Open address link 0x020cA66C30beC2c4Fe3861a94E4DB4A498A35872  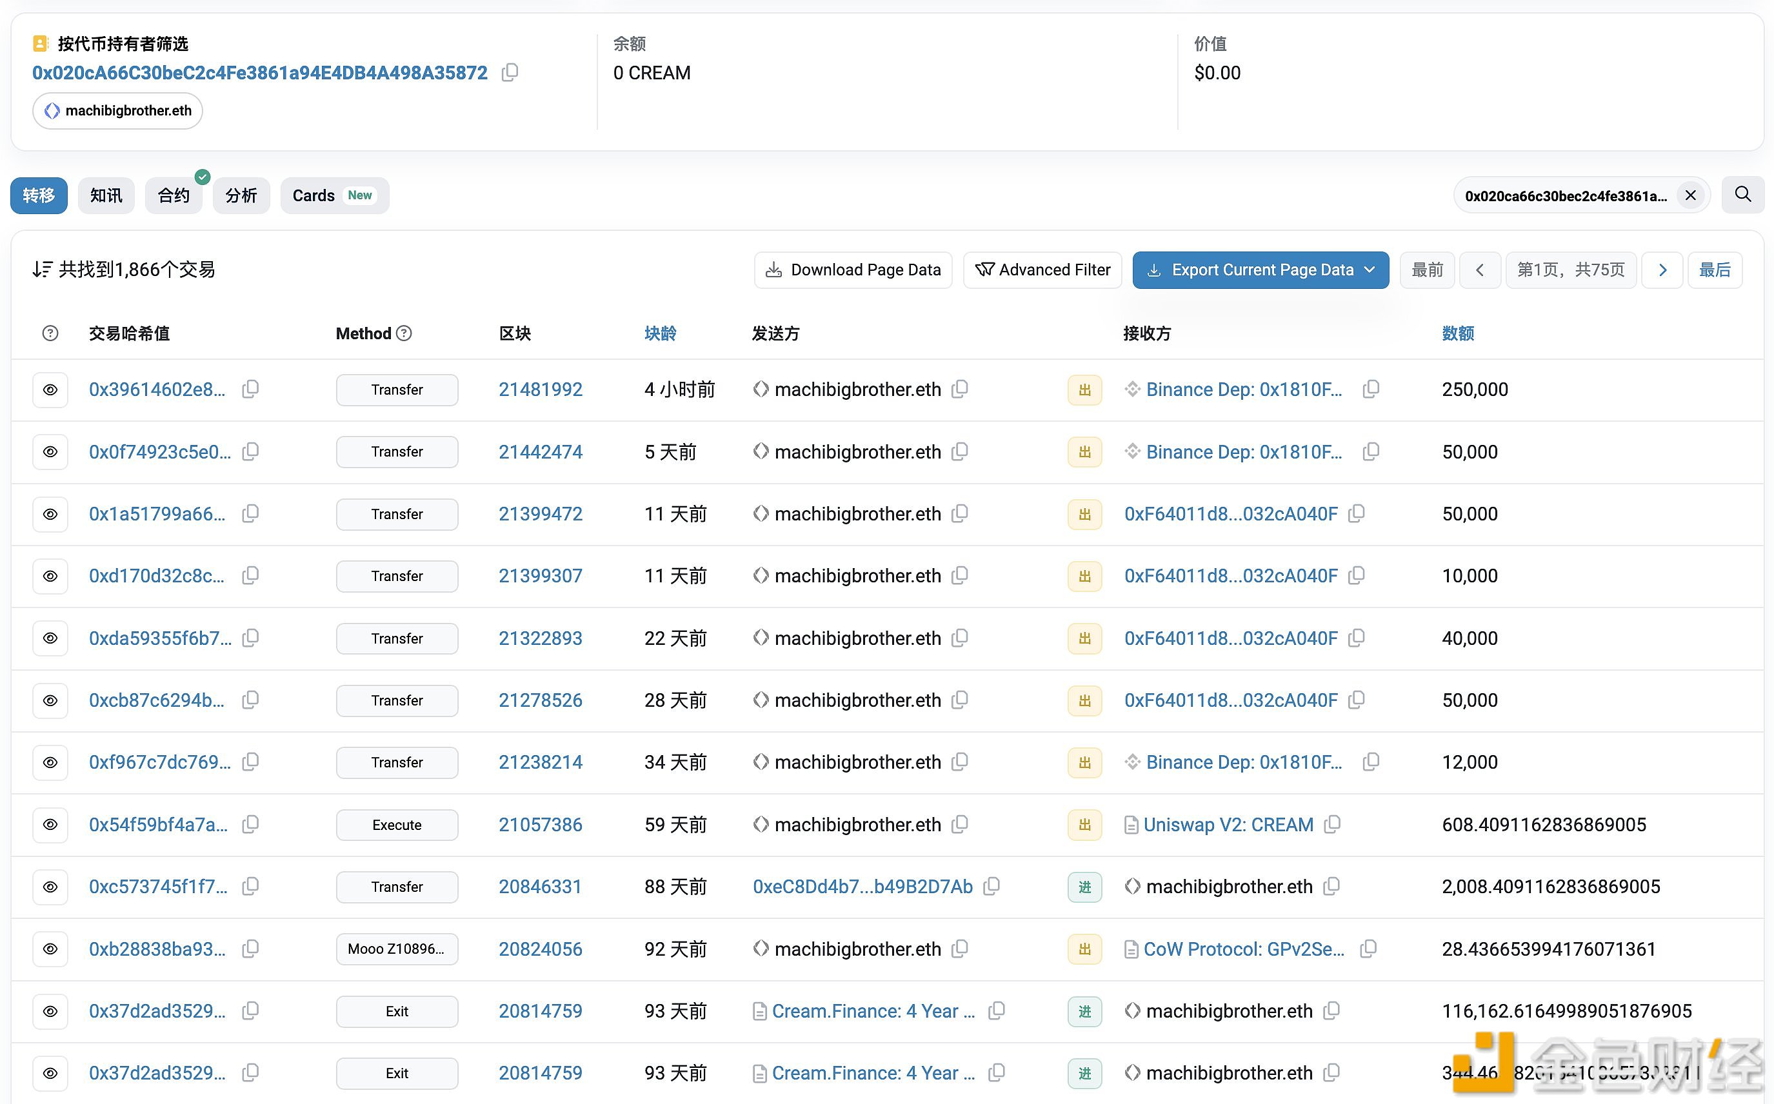(260, 73)
